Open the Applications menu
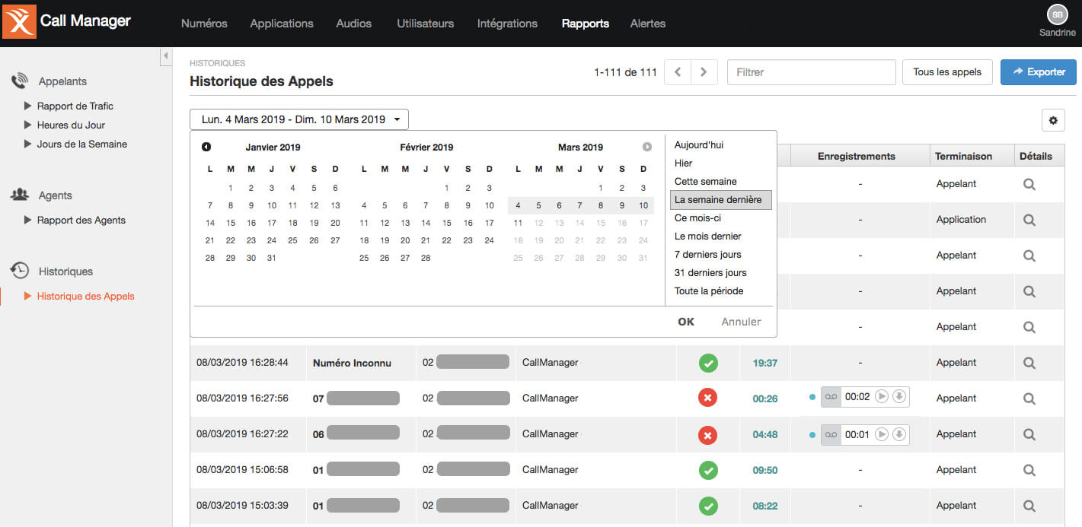Screen dimensions: 1082x527 pos(282,24)
